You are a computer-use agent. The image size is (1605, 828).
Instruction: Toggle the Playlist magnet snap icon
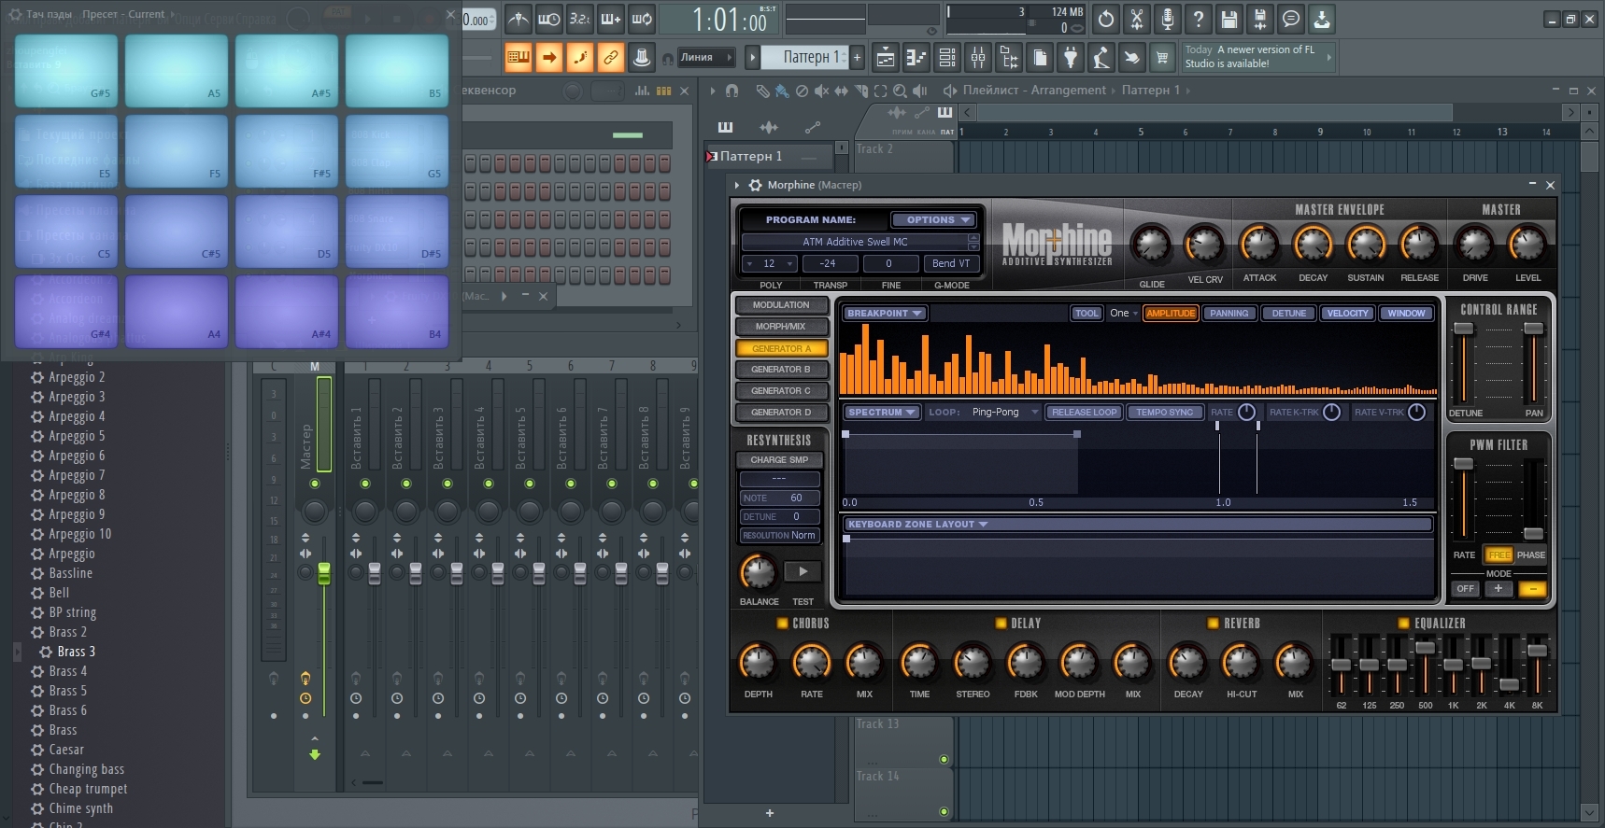point(732,91)
